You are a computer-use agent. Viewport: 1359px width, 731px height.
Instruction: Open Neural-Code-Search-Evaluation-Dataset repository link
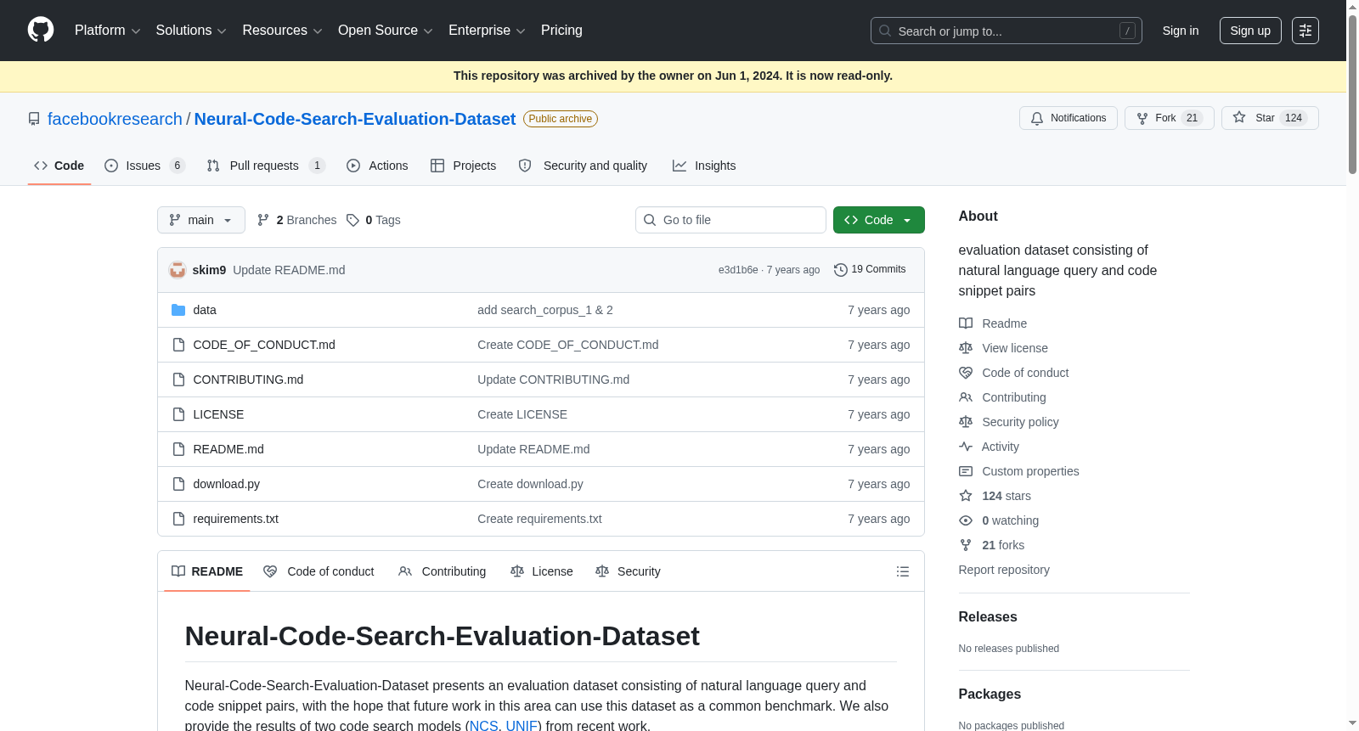(355, 119)
